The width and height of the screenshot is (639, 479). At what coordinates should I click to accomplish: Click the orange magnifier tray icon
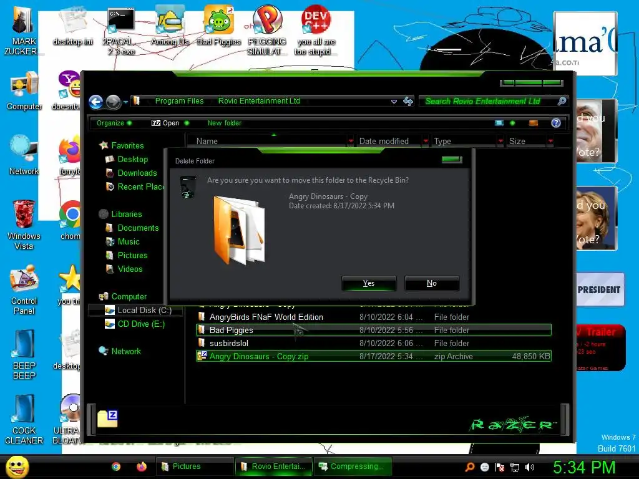coord(469,467)
